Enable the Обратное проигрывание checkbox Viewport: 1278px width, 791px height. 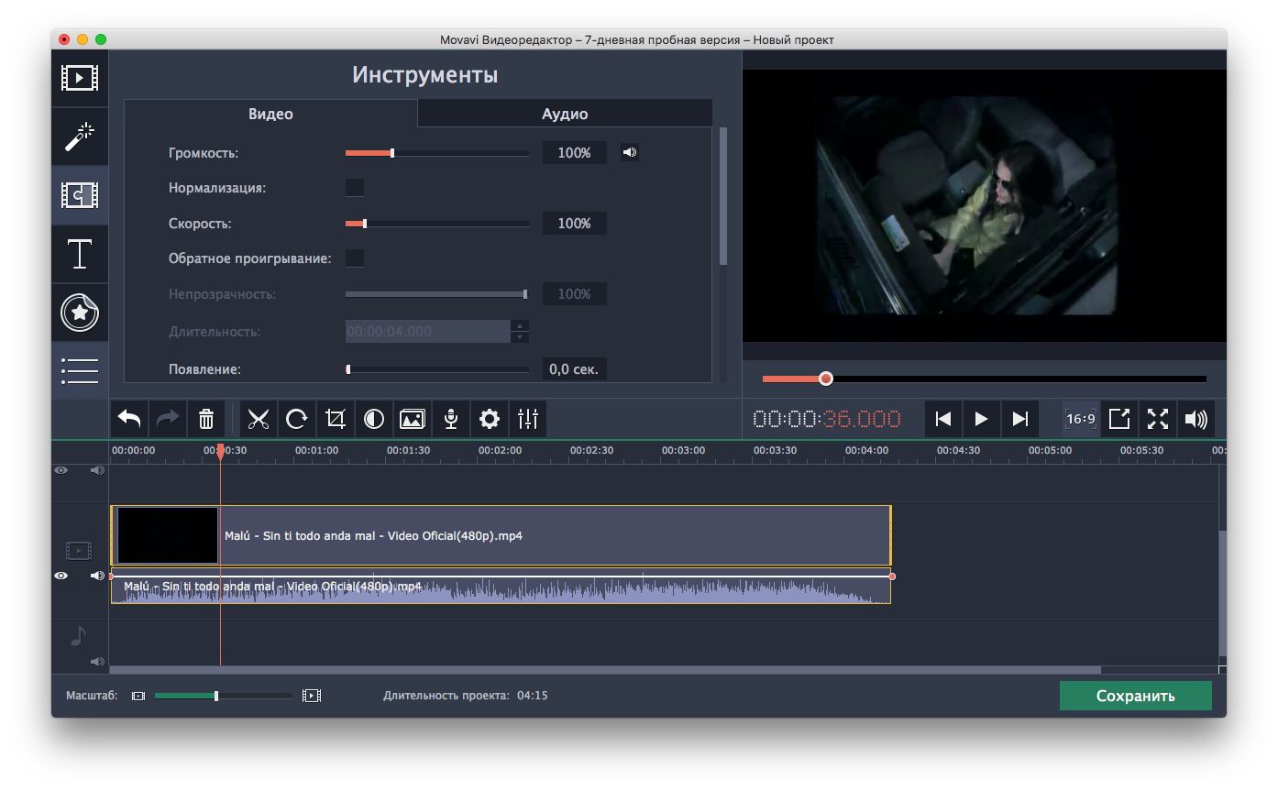click(x=355, y=258)
